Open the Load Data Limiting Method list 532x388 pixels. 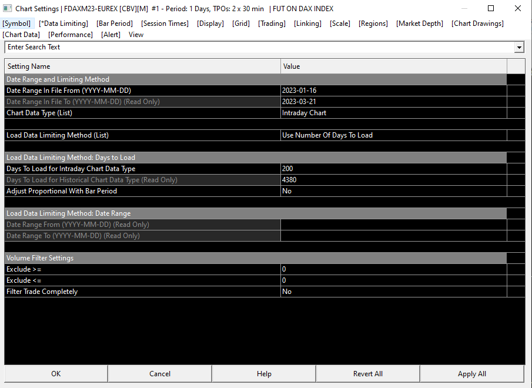tap(394, 135)
